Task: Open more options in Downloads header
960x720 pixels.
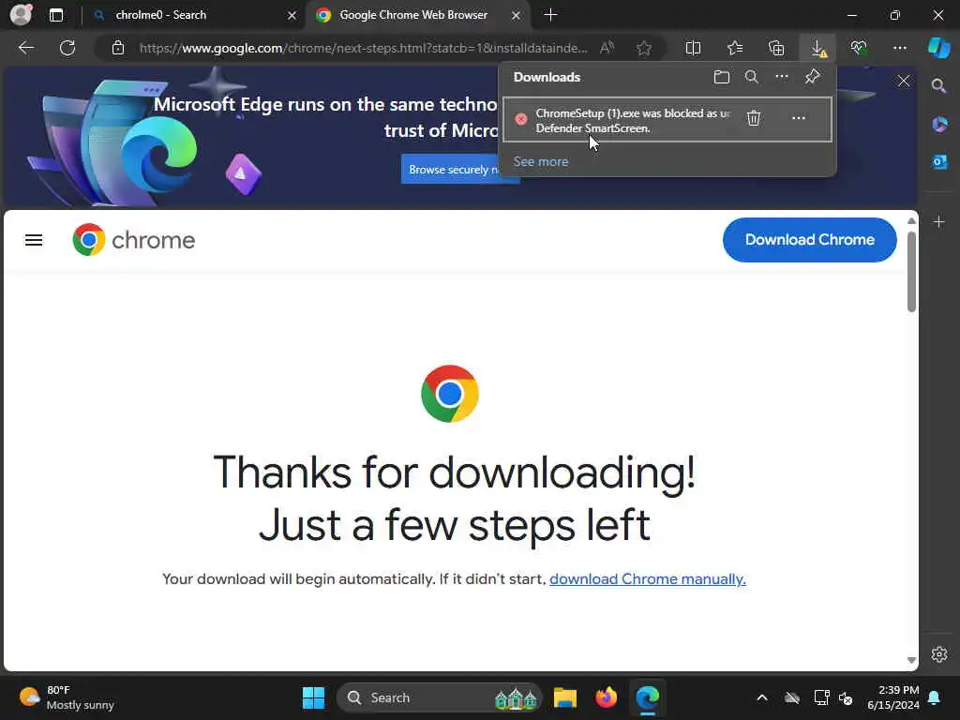Action: point(782,77)
